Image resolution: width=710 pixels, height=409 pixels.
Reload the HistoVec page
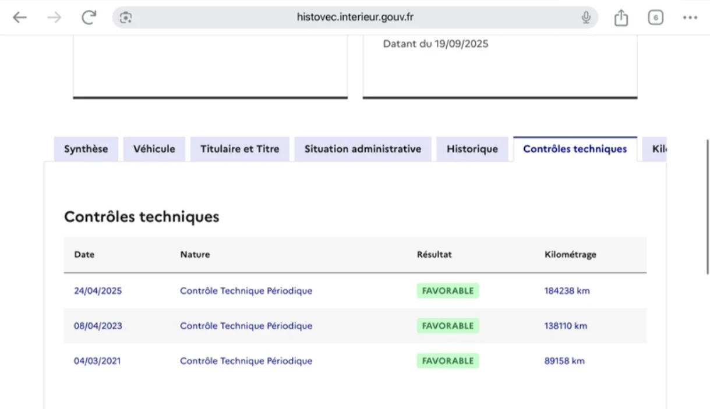pos(89,17)
